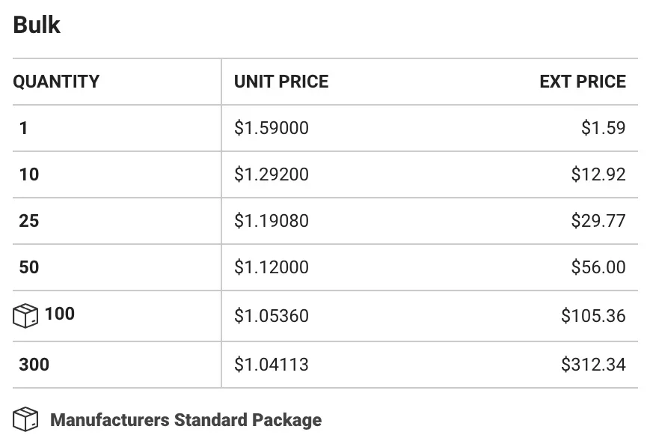Click unit price $1.59000
This screenshot has height=447, width=650.
271,128
